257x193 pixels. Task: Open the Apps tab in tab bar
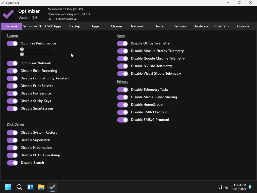[x=95, y=26]
